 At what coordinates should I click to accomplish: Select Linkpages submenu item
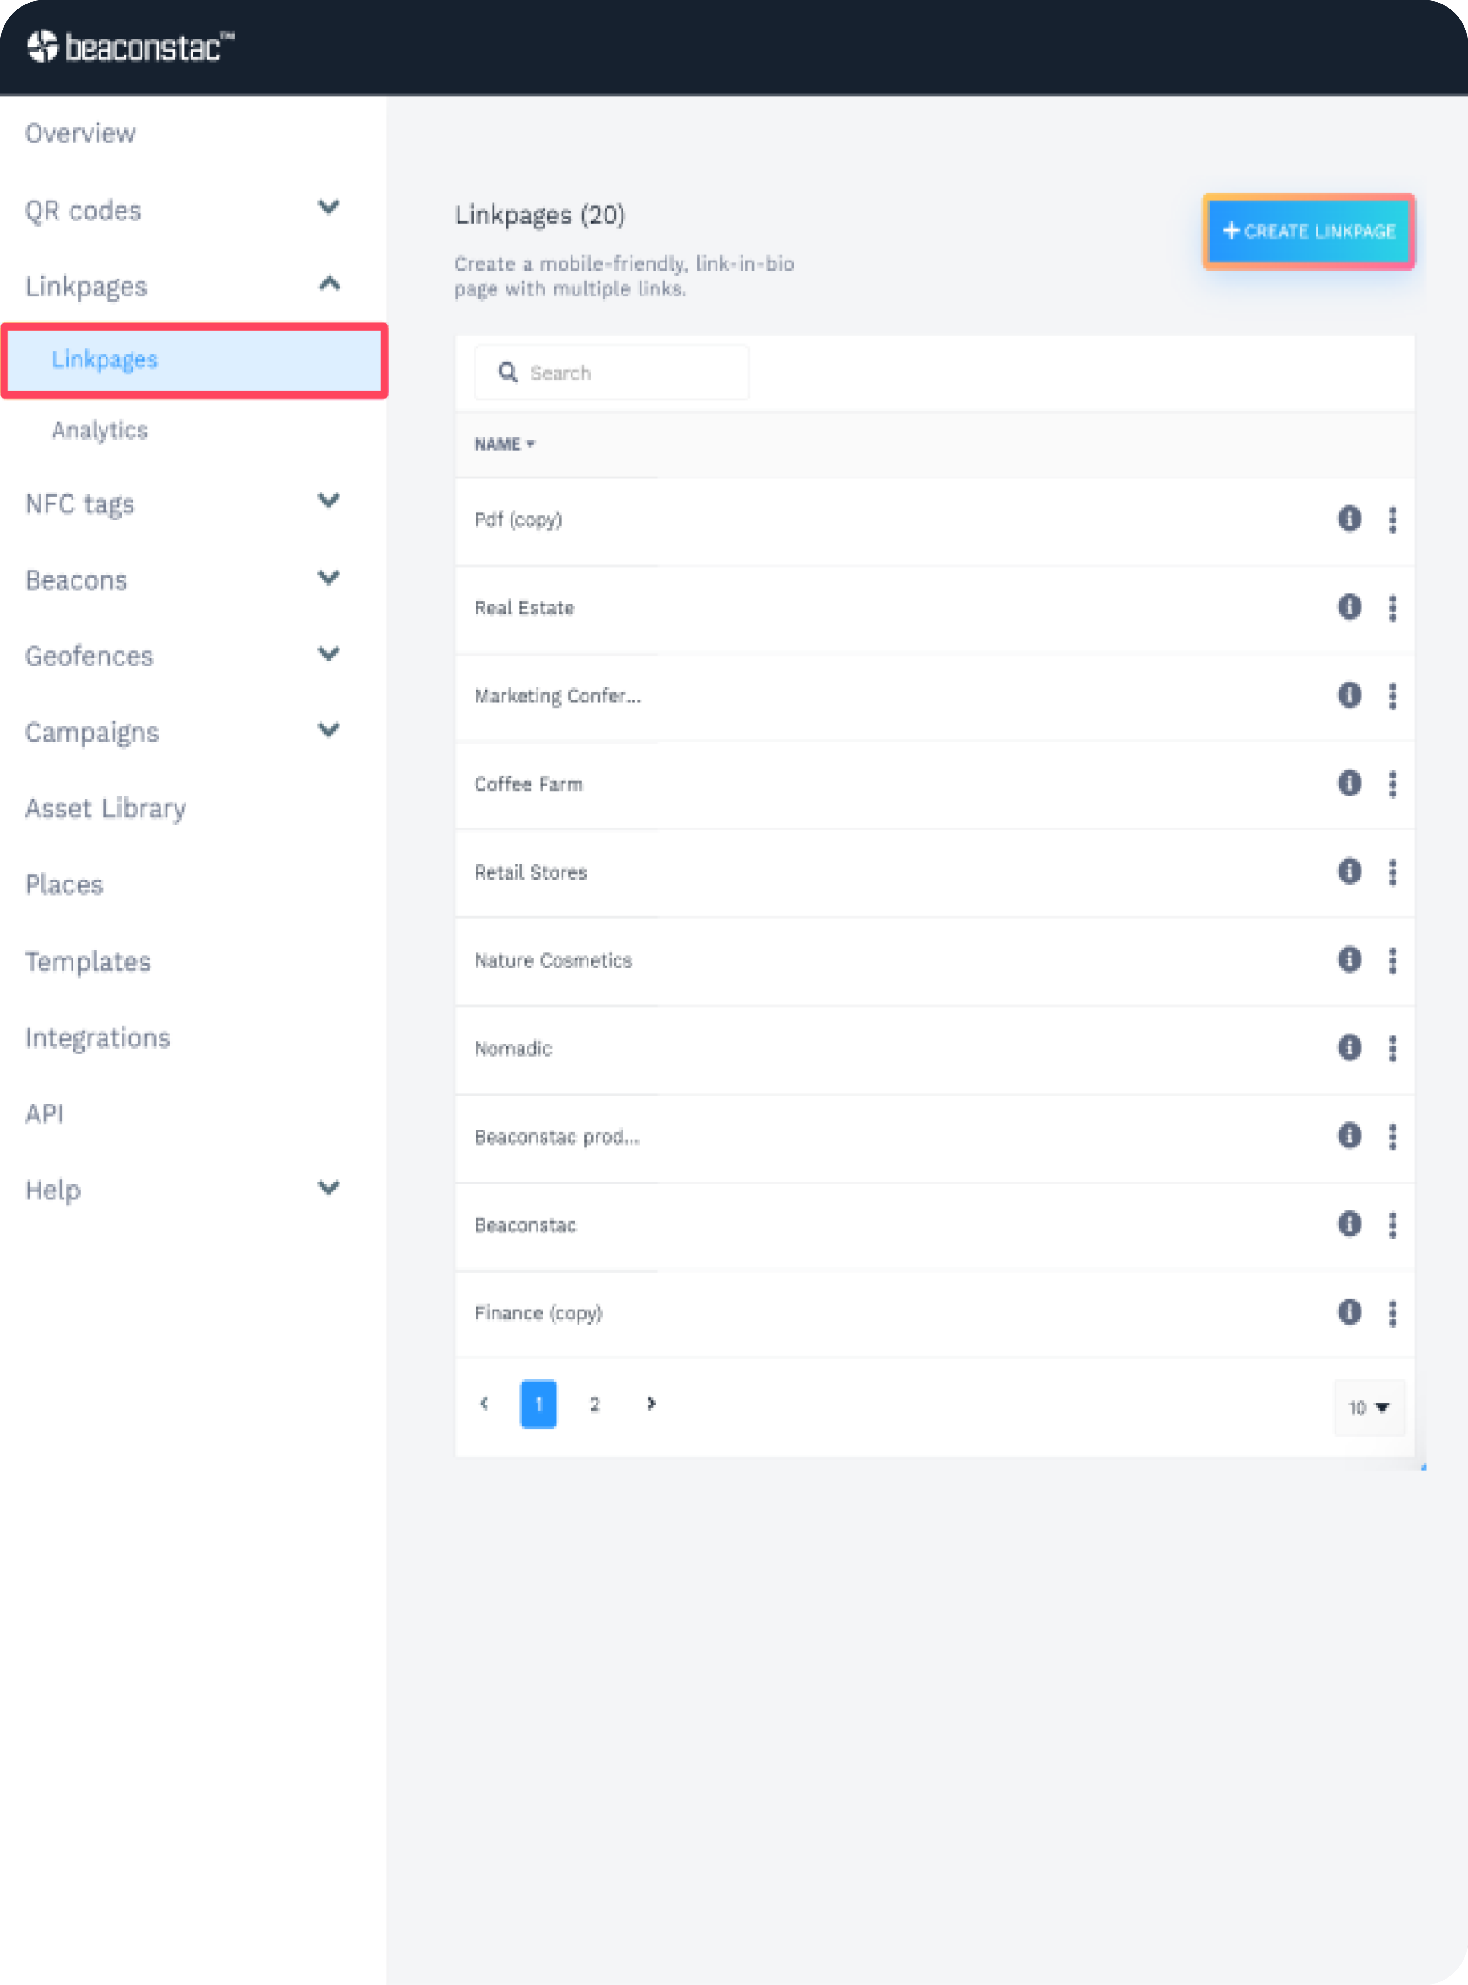[194, 360]
